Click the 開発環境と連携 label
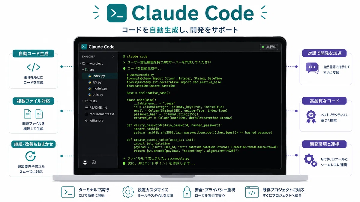The height and width of the screenshot is (202, 360). 324,144
